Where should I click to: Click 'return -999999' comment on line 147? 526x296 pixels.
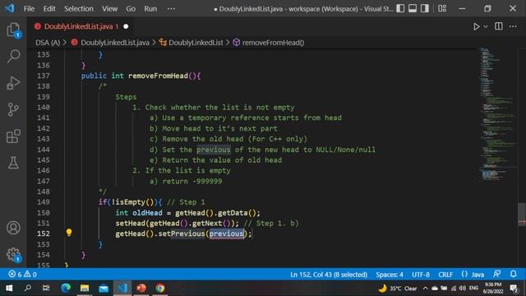tap(192, 181)
